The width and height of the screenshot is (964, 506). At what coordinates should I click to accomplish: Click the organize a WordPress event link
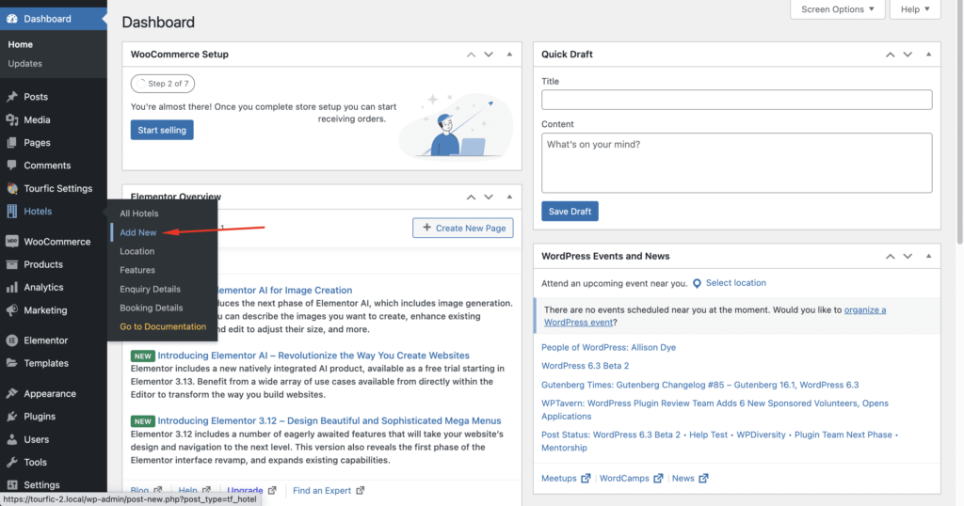[864, 310]
